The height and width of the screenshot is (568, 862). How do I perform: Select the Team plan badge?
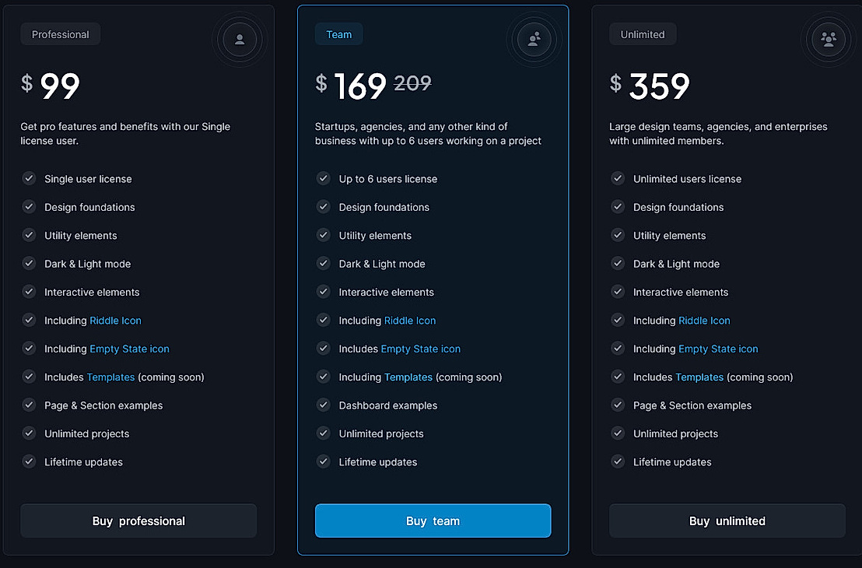(338, 33)
